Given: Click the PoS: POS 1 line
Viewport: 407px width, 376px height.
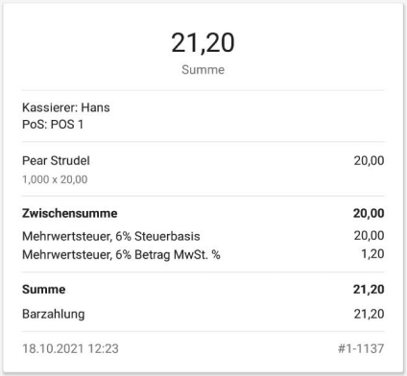Looking at the screenshot, I should [53, 125].
